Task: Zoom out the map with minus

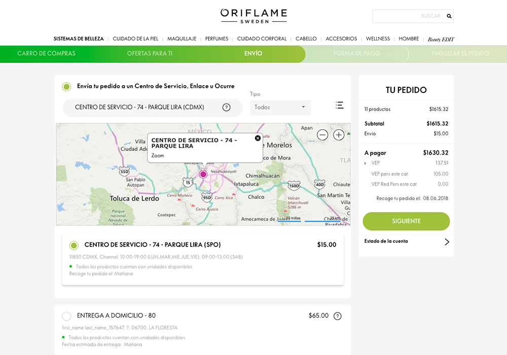Action: [x=322, y=135]
